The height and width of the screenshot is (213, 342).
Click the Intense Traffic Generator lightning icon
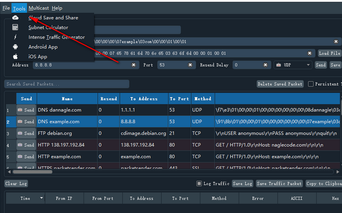click(x=15, y=37)
